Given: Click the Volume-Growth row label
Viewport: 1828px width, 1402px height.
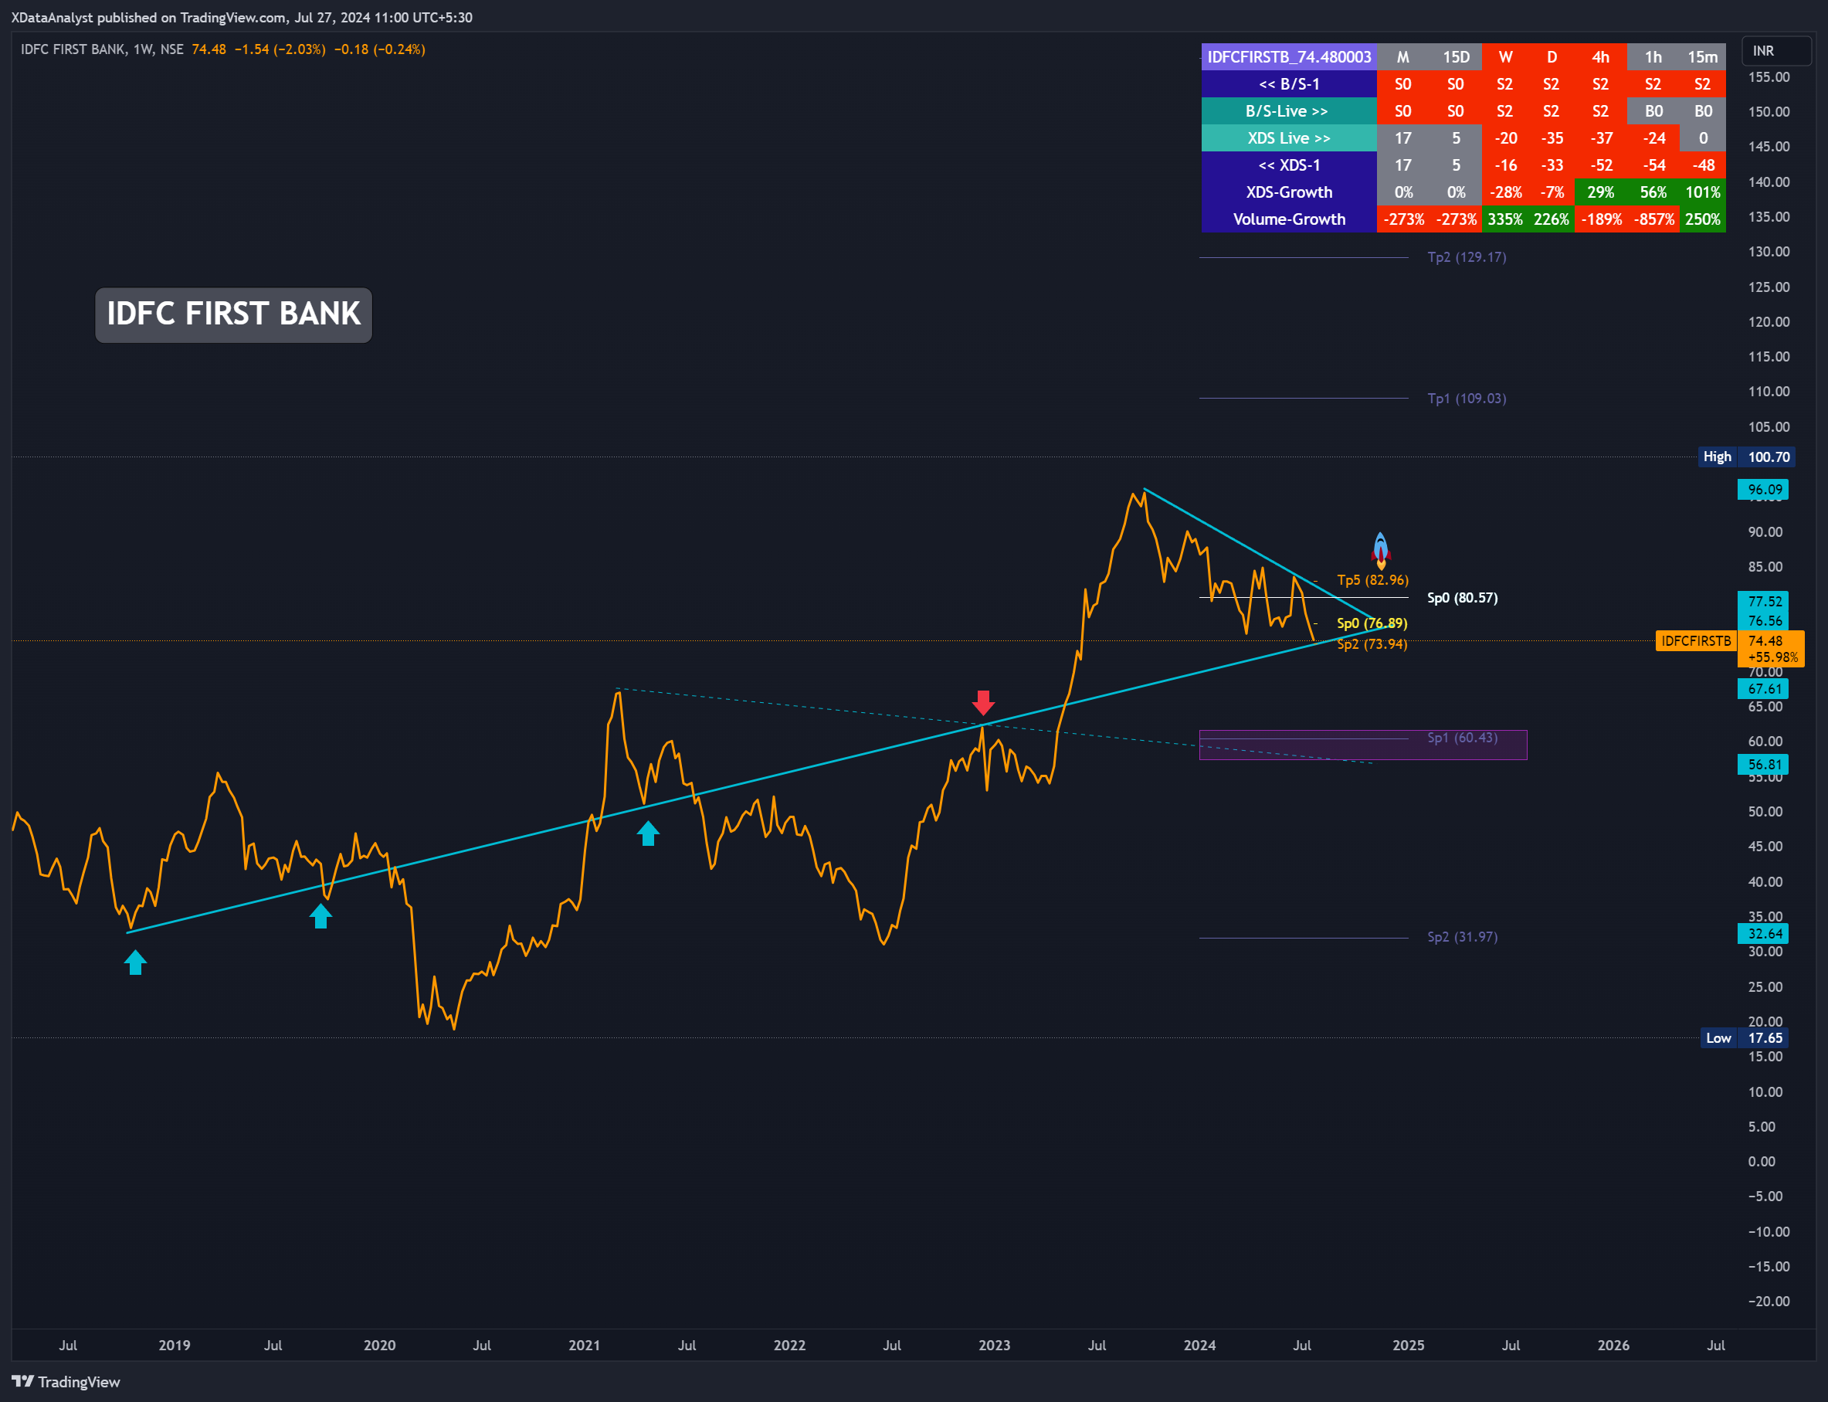Looking at the screenshot, I should (1289, 219).
